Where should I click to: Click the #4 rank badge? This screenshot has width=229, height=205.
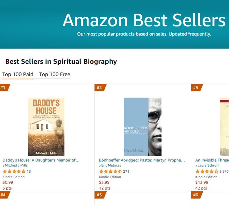(x=4, y=195)
